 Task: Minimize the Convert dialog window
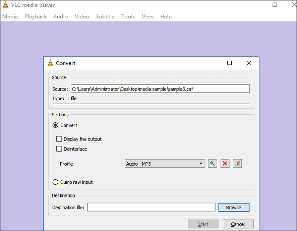click(210, 63)
